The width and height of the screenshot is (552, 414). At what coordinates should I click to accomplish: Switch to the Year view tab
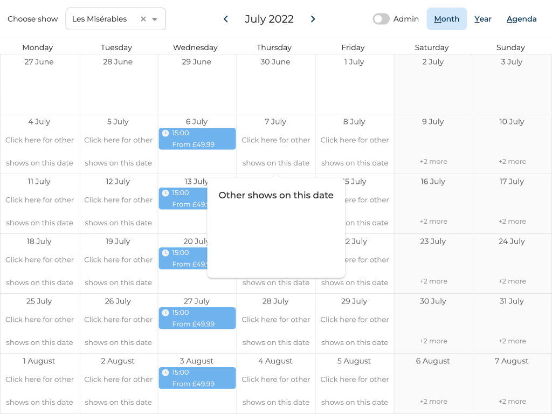[482, 19]
